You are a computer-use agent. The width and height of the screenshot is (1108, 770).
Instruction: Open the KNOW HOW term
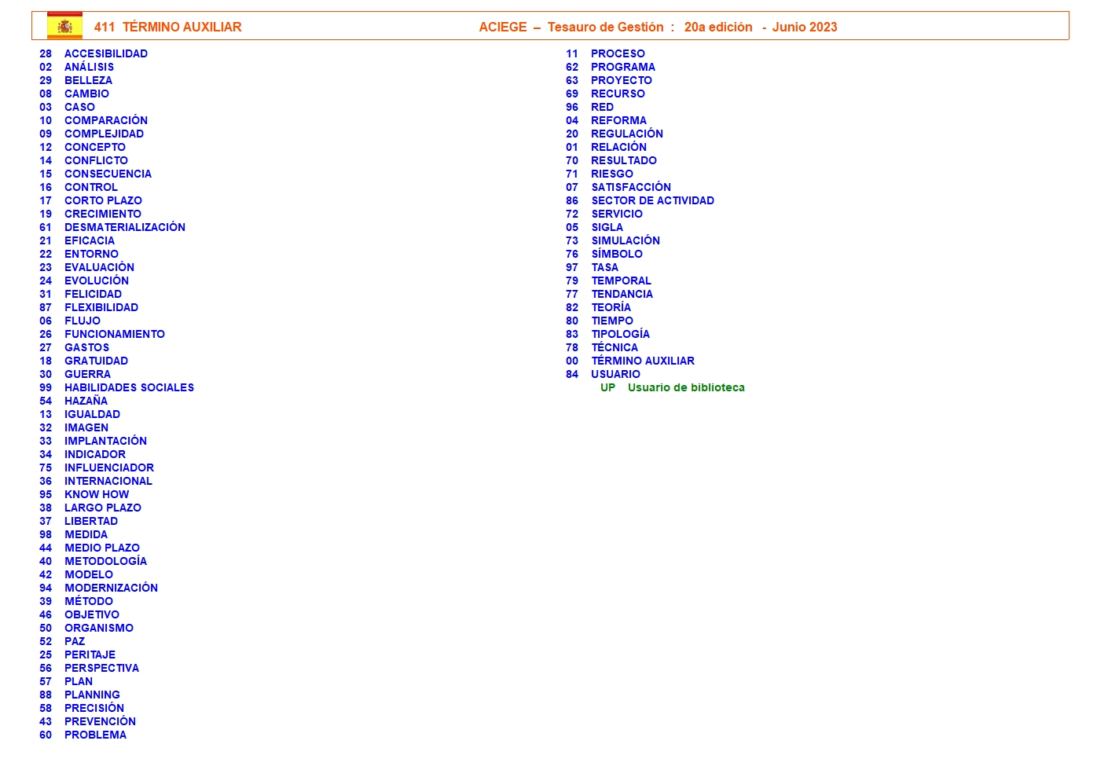tap(96, 494)
